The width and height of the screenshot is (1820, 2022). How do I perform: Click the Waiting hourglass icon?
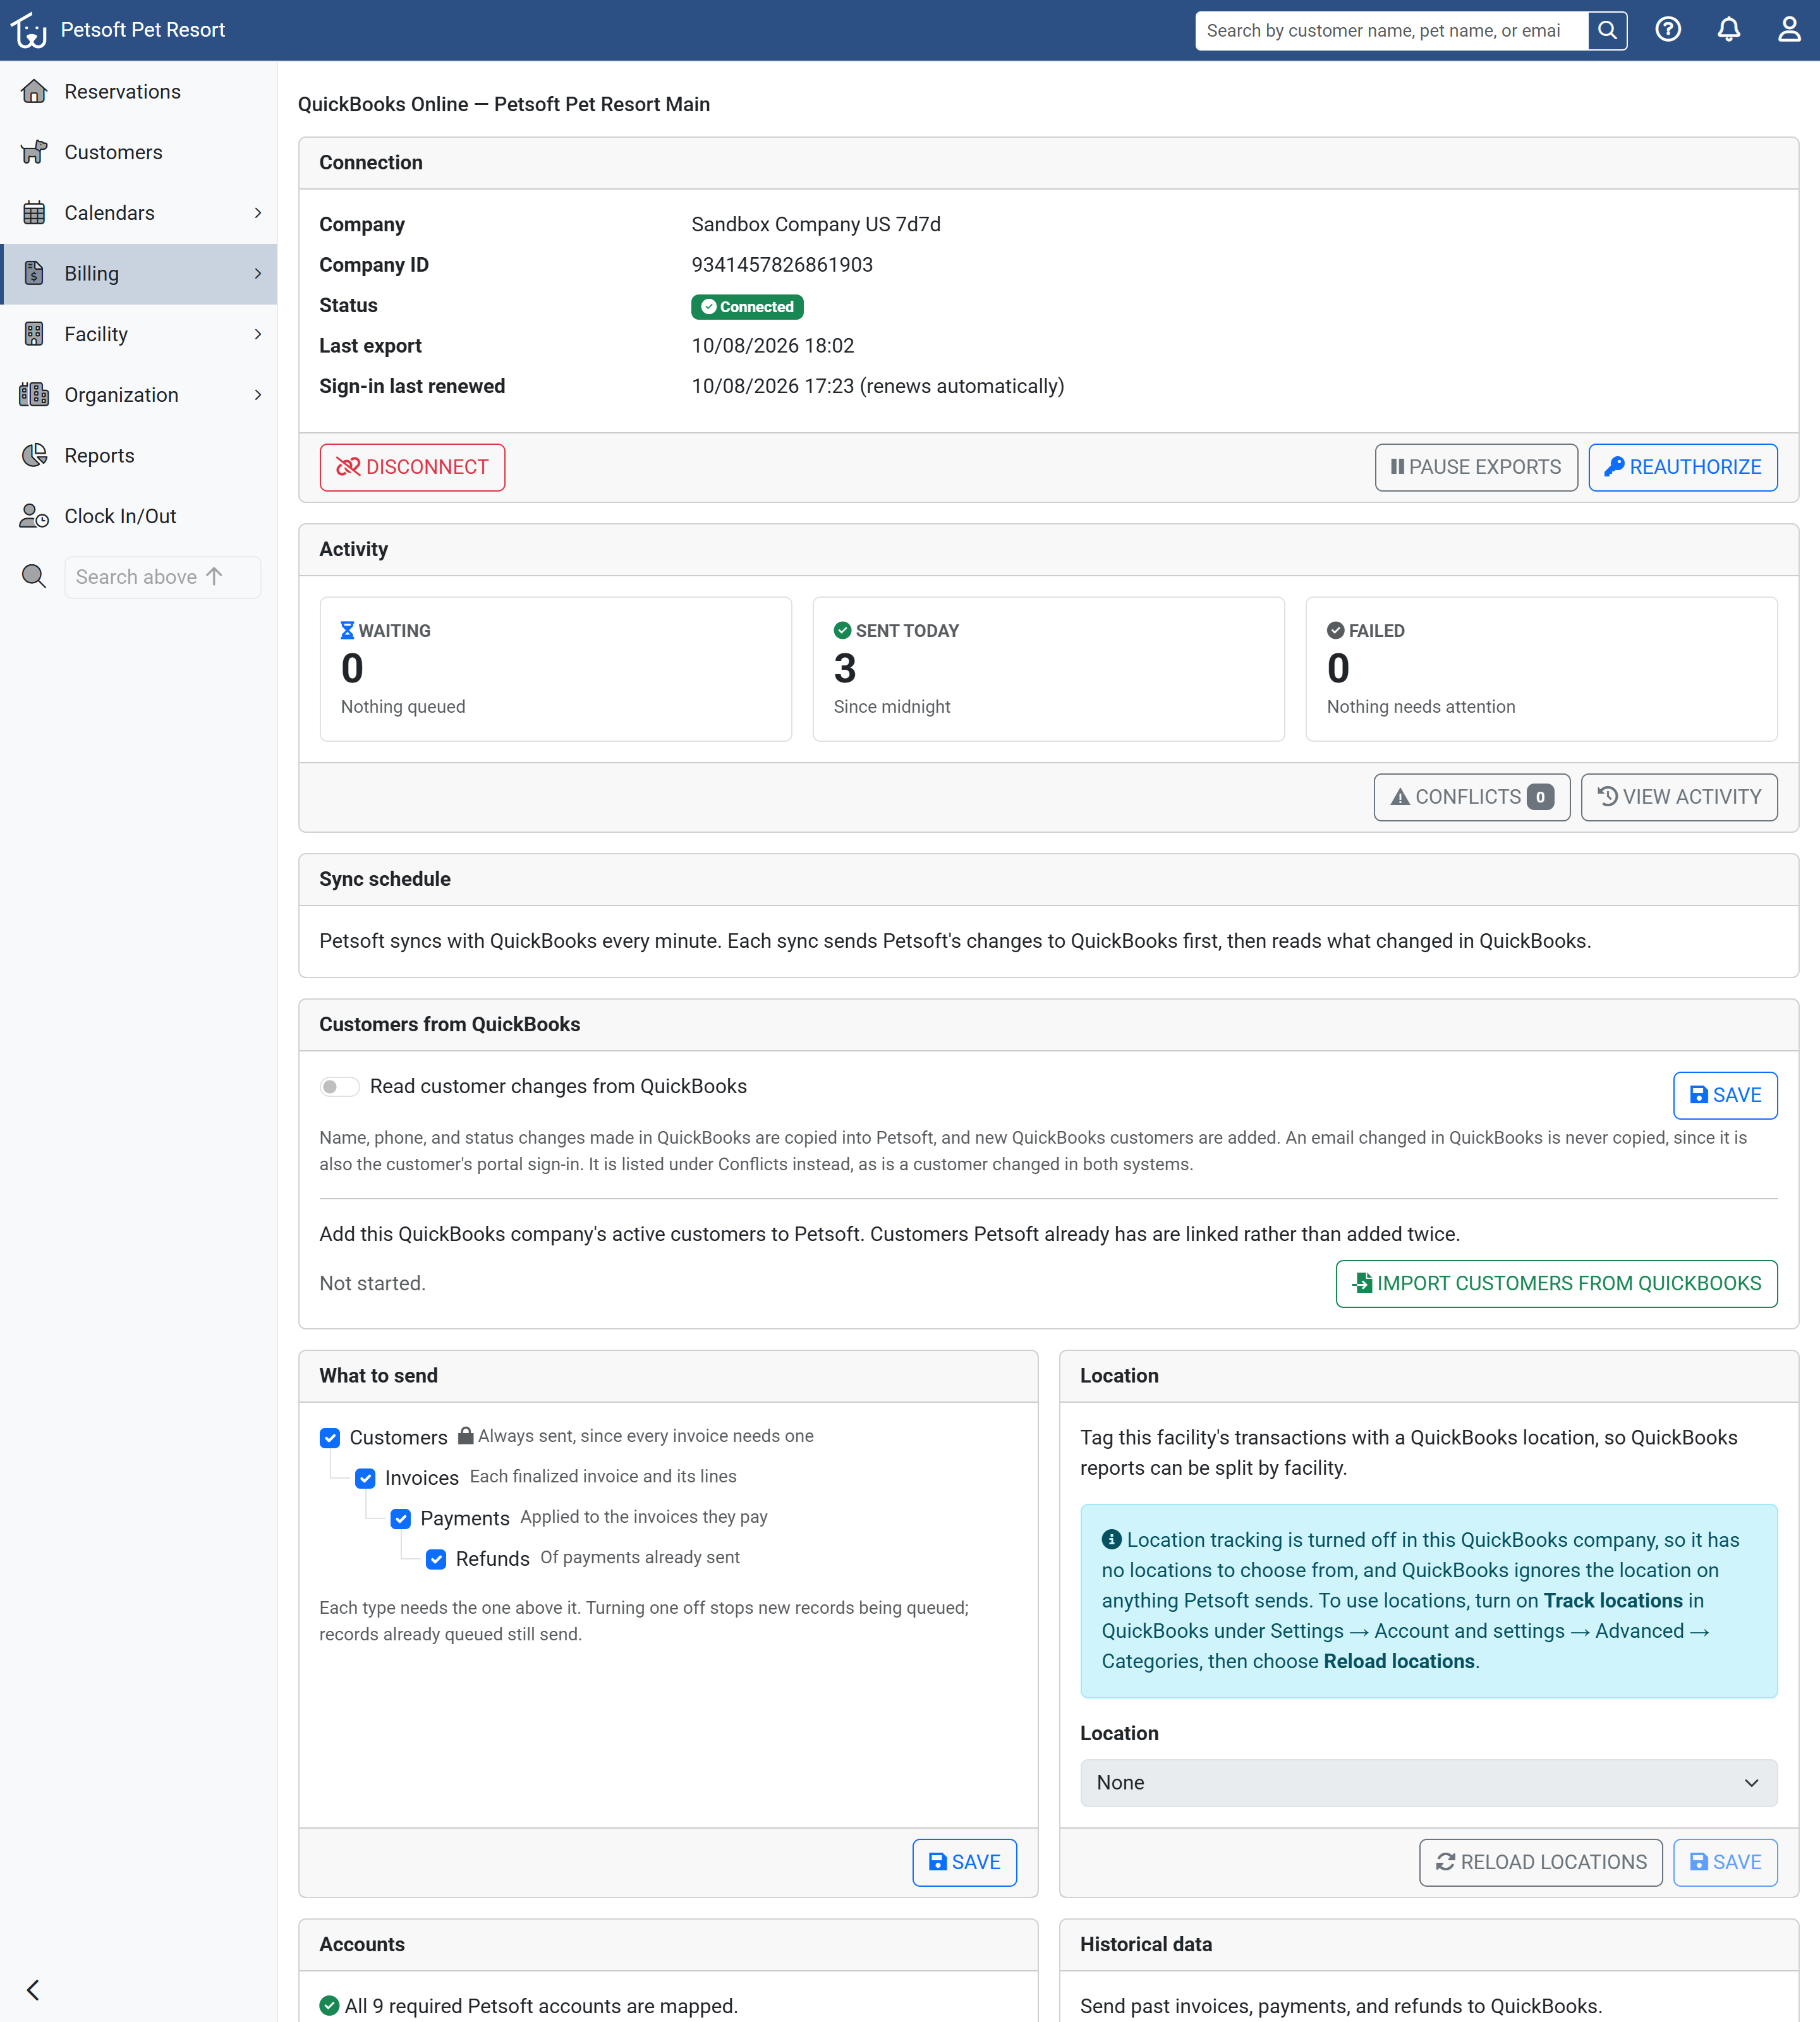coord(347,631)
